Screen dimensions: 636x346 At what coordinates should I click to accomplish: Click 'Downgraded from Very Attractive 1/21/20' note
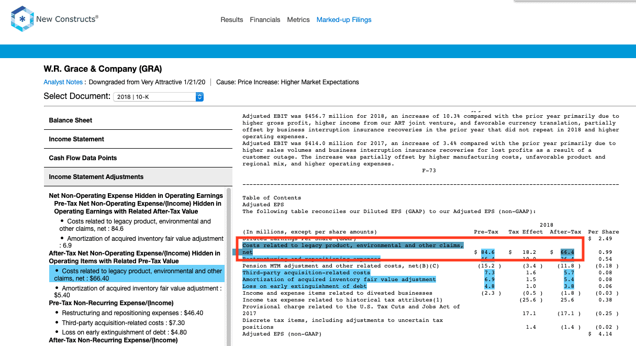(147, 82)
